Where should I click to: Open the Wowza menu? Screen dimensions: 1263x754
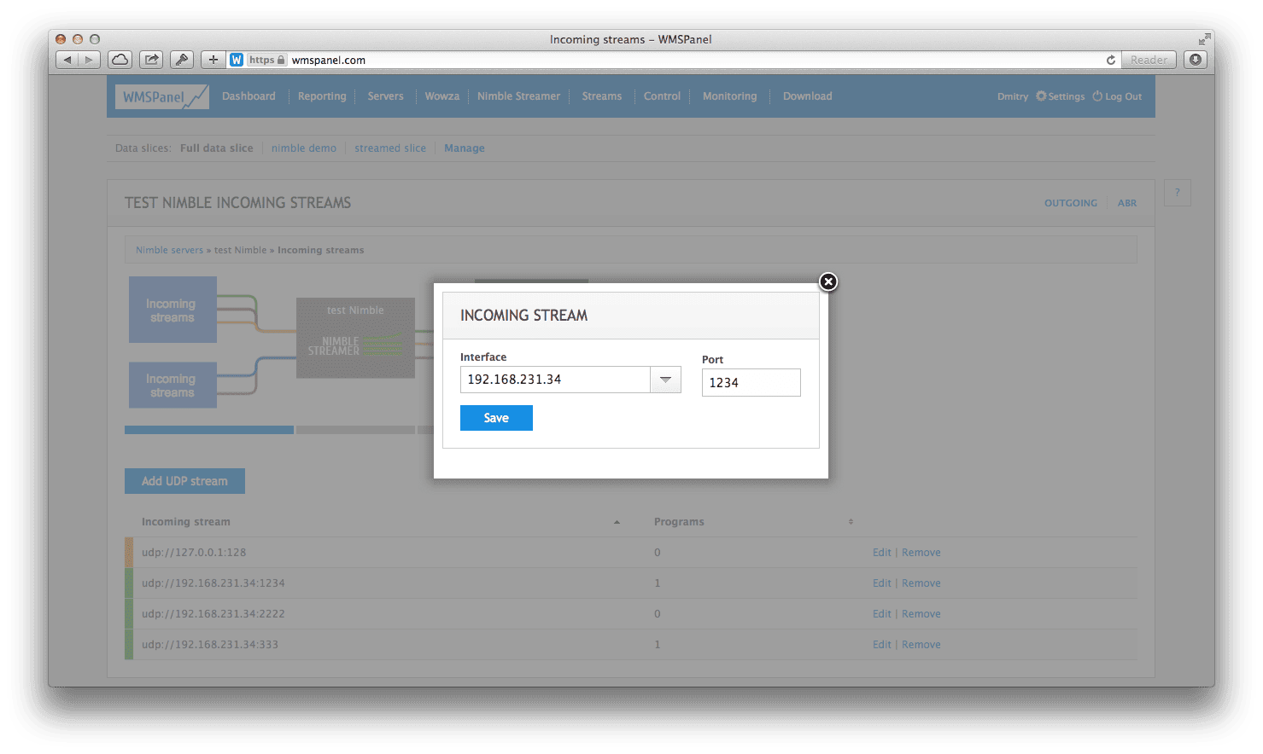click(x=442, y=96)
